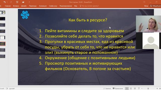Click the zoom slider handle

[148, 88]
